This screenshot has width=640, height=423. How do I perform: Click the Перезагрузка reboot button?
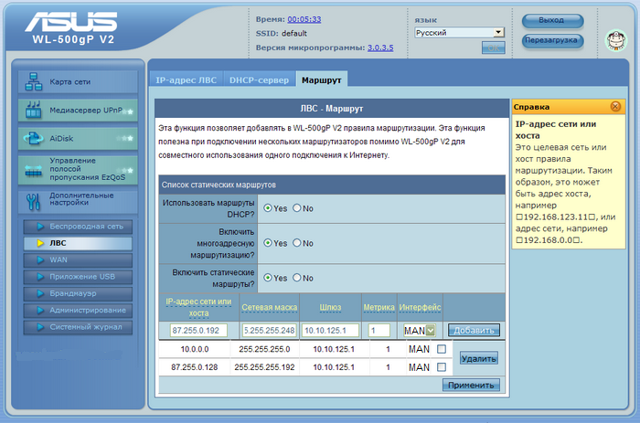552,40
